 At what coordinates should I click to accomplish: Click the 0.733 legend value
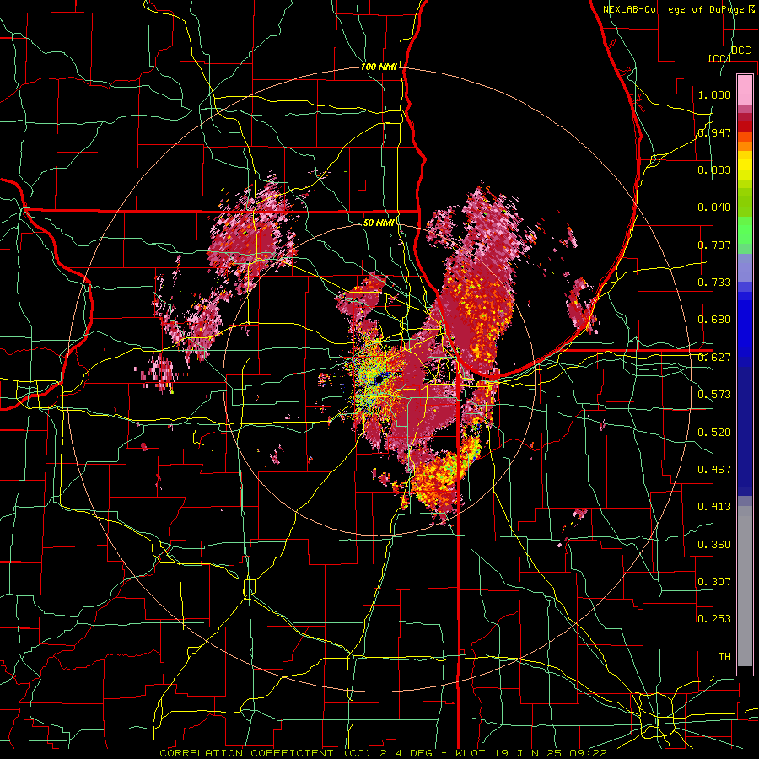(714, 283)
